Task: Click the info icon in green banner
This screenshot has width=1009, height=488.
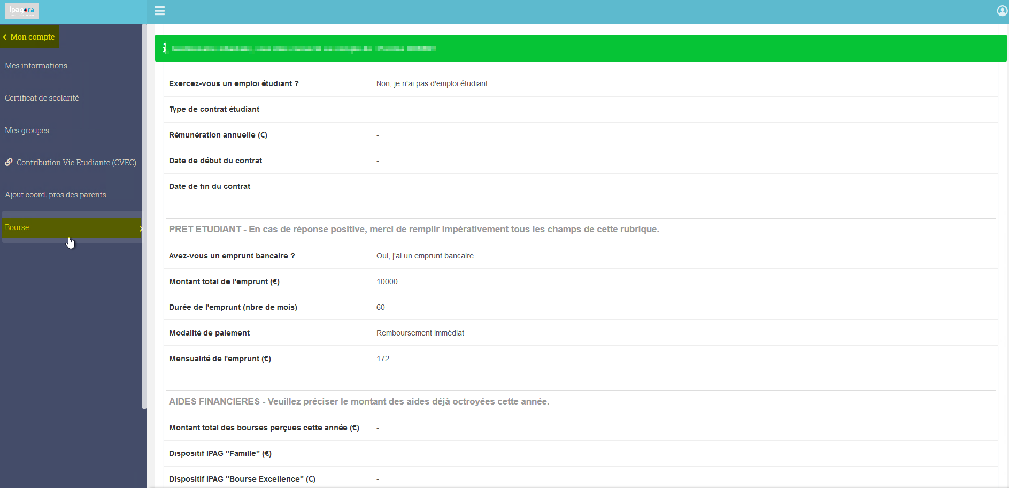Action: coord(165,48)
